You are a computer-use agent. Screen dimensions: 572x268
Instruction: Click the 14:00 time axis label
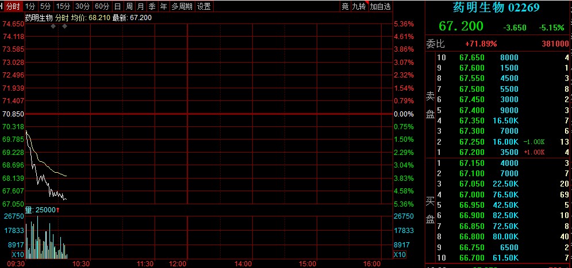pyautogui.click(x=243, y=263)
